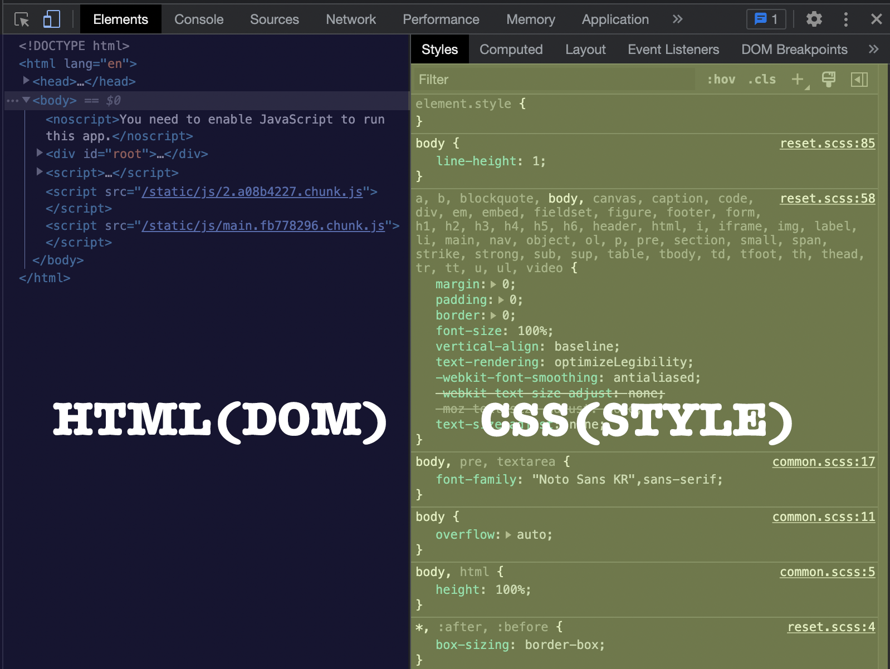This screenshot has width=890, height=669.
Task: Select the Styles sidebar tab
Action: (440, 50)
